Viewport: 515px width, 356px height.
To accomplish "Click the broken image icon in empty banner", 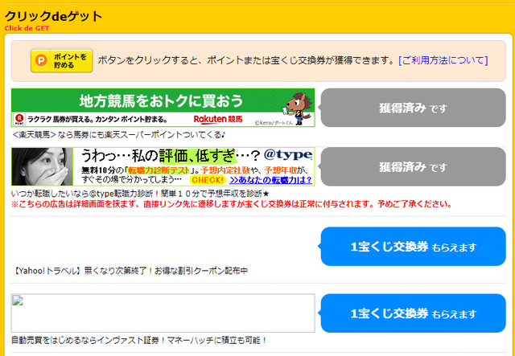I will (x=17, y=302).
